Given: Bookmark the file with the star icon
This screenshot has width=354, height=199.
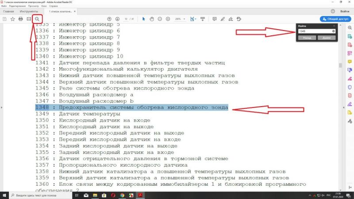Looking at the screenshot, I should (x=12, y=19).
